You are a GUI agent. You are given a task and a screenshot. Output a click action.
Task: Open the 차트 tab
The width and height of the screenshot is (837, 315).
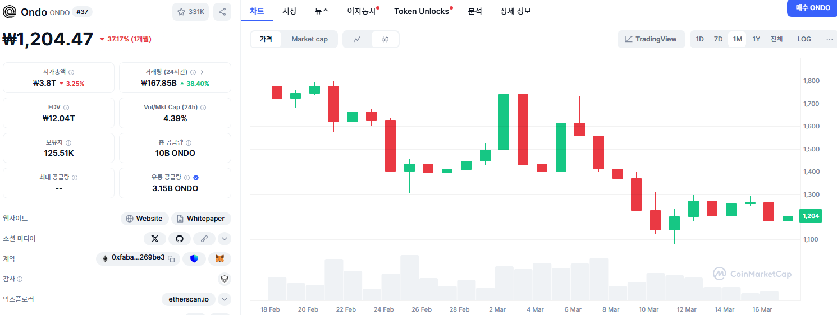tap(257, 11)
